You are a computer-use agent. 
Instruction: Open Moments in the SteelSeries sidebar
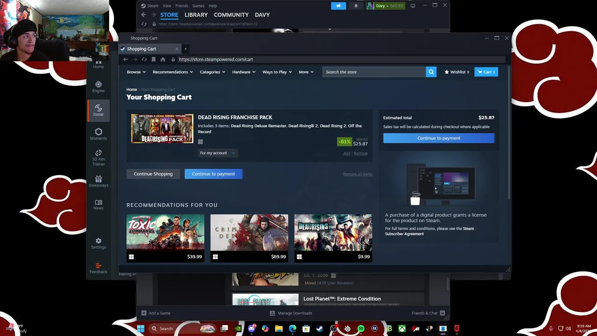pos(98,134)
